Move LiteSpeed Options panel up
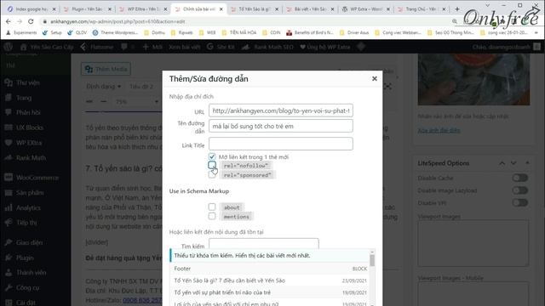 502,163
